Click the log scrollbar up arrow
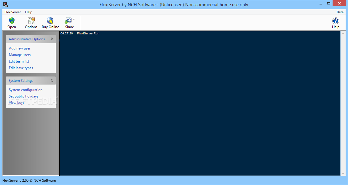The height and width of the screenshot is (185, 348). click(x=343, y=34)
